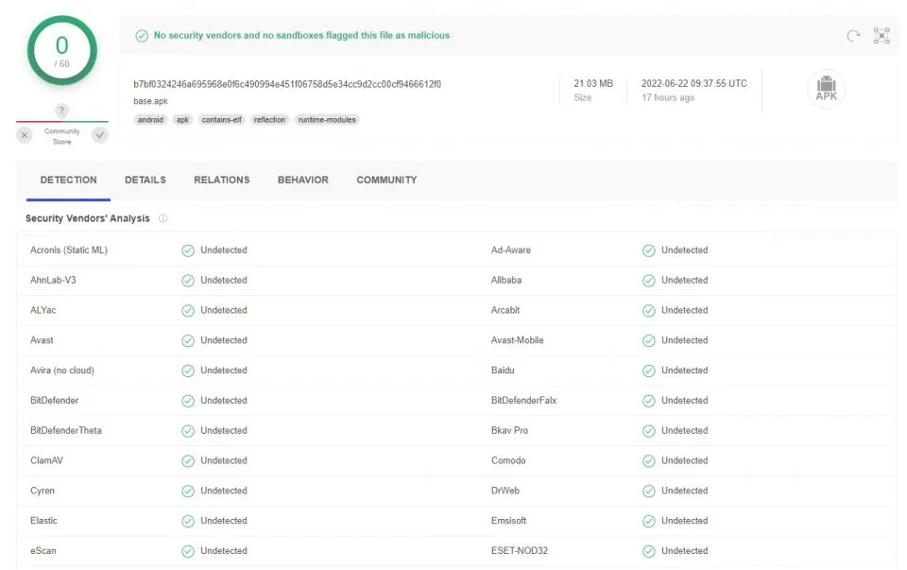Click the Security Vendors' Analysis info icon
Screen dimensions: 907x570
163,218
